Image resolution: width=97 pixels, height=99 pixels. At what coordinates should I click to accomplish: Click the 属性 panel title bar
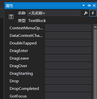47,6
